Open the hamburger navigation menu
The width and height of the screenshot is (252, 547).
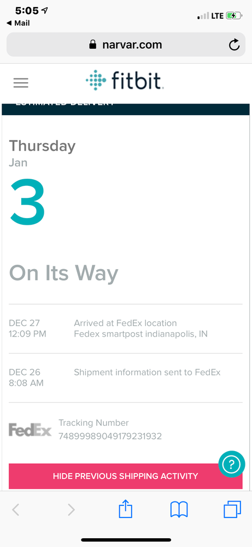tap(21, 83)
